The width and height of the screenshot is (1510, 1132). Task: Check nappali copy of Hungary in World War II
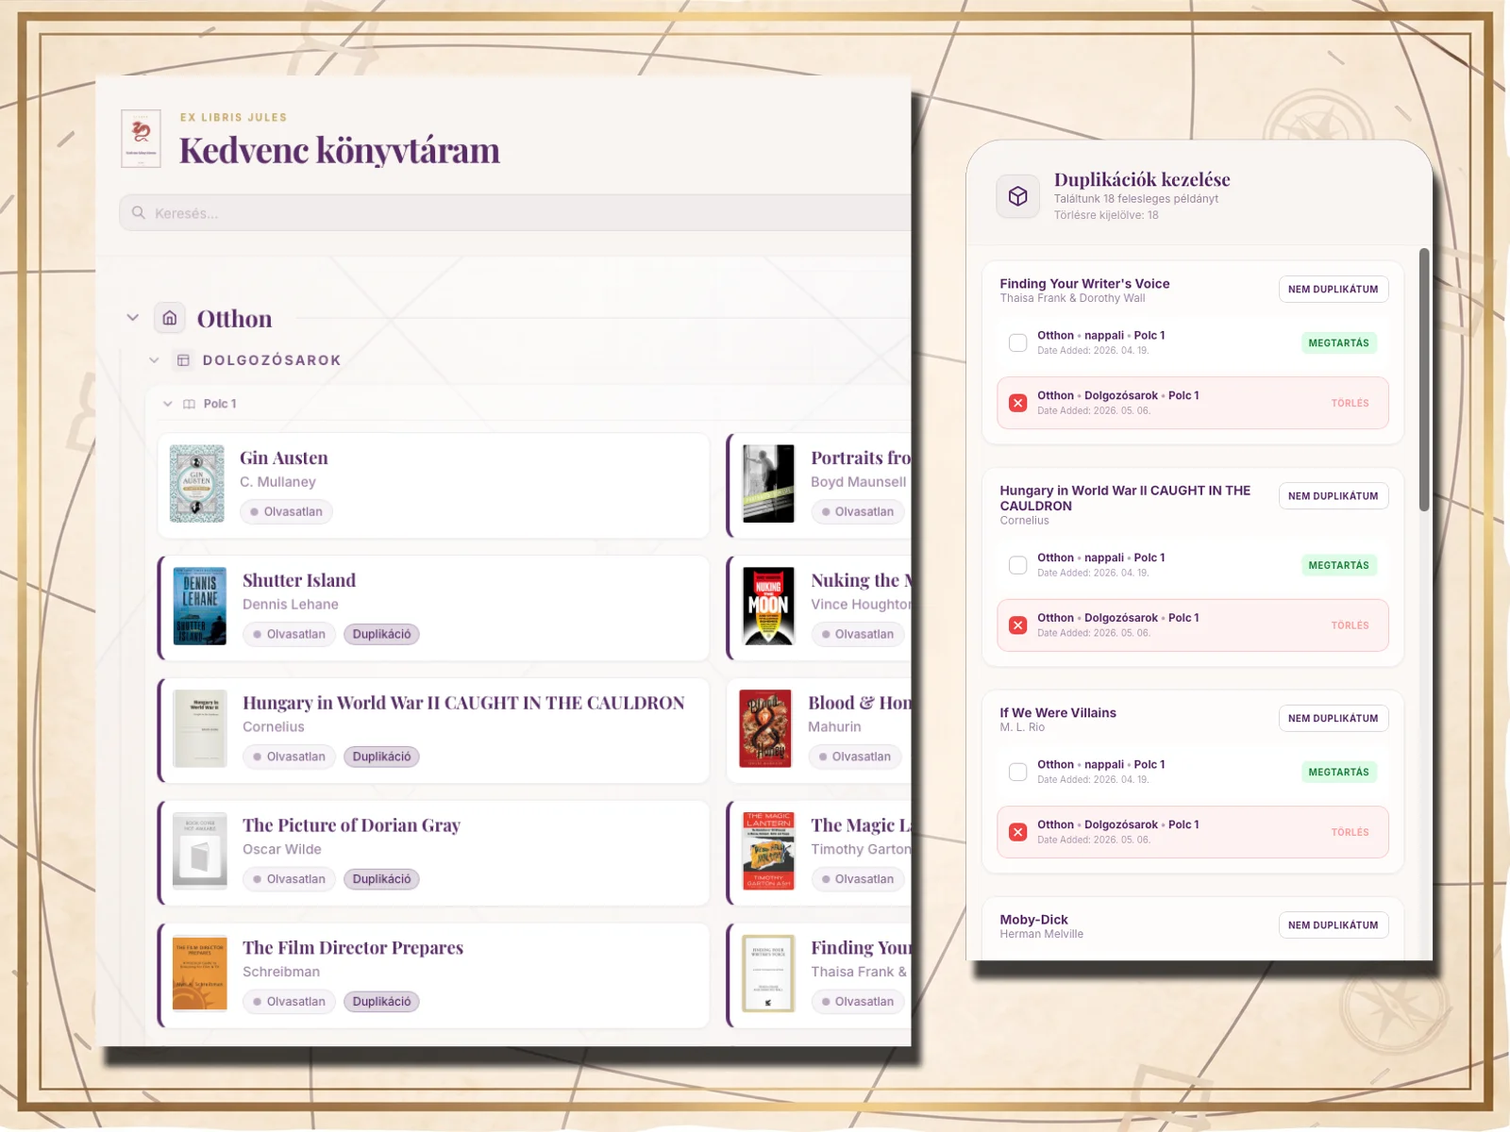click(x=1018, y=565)
